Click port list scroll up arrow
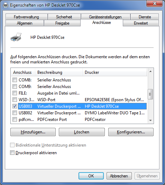Screen dimensions: 165x185 click(x=150, y=71)
